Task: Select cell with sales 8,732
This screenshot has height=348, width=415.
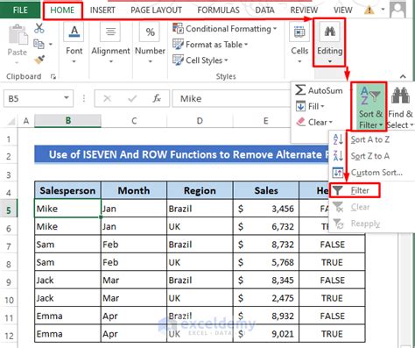Action: click(266, 245)
